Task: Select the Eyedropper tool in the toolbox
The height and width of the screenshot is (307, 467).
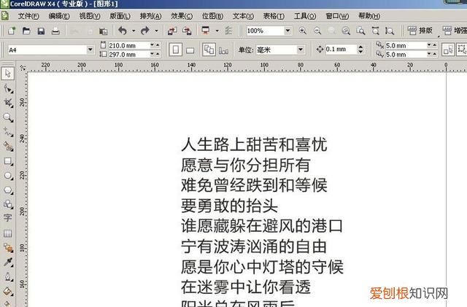Action: tap(8, 262)
